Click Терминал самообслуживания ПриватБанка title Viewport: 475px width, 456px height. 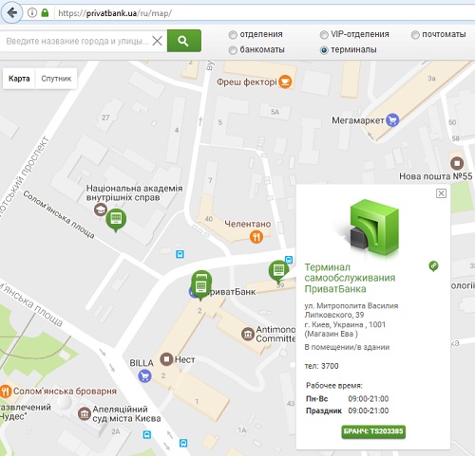[350, 278]
